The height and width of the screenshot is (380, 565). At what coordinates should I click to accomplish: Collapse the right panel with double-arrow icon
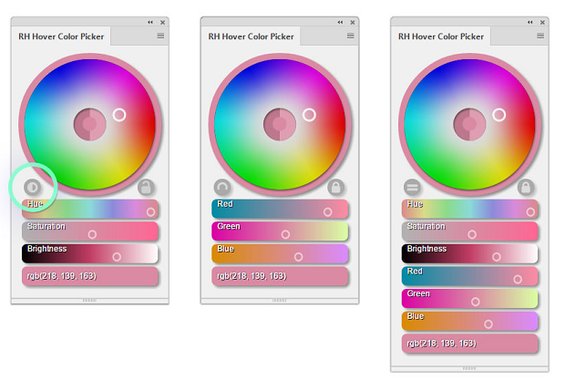pos(530,23)
